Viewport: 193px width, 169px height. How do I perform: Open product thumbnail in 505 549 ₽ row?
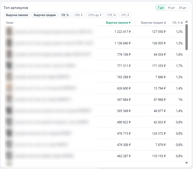coord(9,111)
